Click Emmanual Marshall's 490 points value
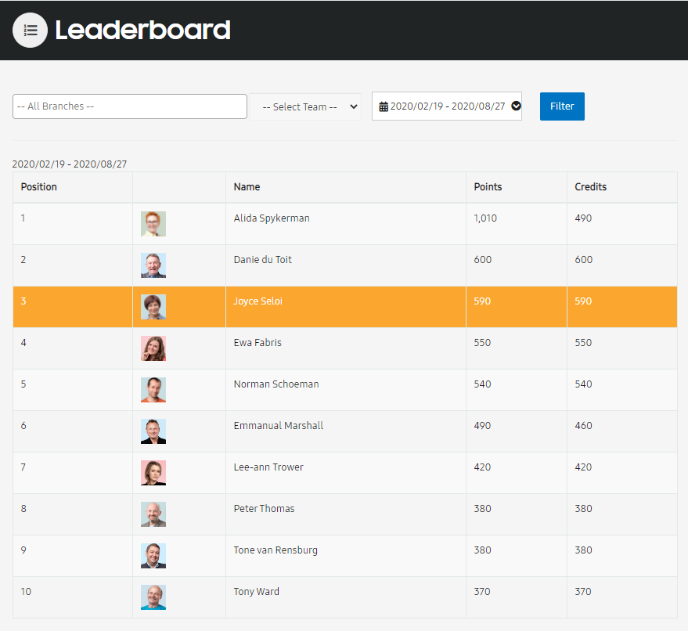 482,426
